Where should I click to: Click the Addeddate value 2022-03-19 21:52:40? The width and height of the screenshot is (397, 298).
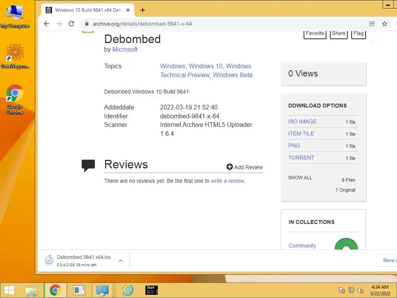point(189,107)
